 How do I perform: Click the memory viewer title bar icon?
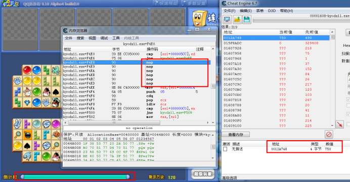(x=65, y=30)
